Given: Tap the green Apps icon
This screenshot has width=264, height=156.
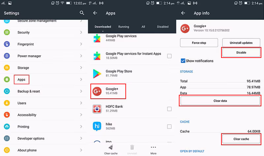Looking at the screenshot, I should (7, 79).
